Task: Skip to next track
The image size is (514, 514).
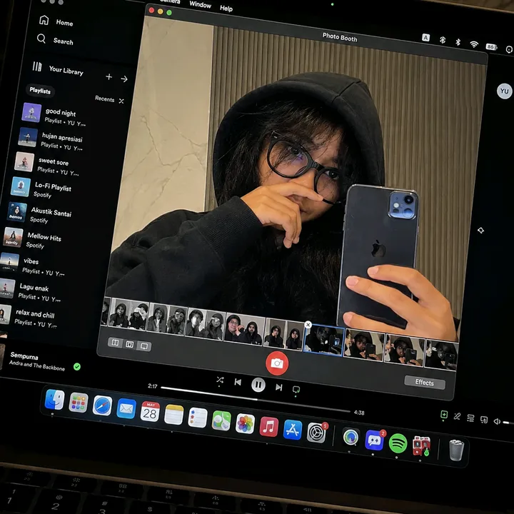Action: tap(278, 388)
